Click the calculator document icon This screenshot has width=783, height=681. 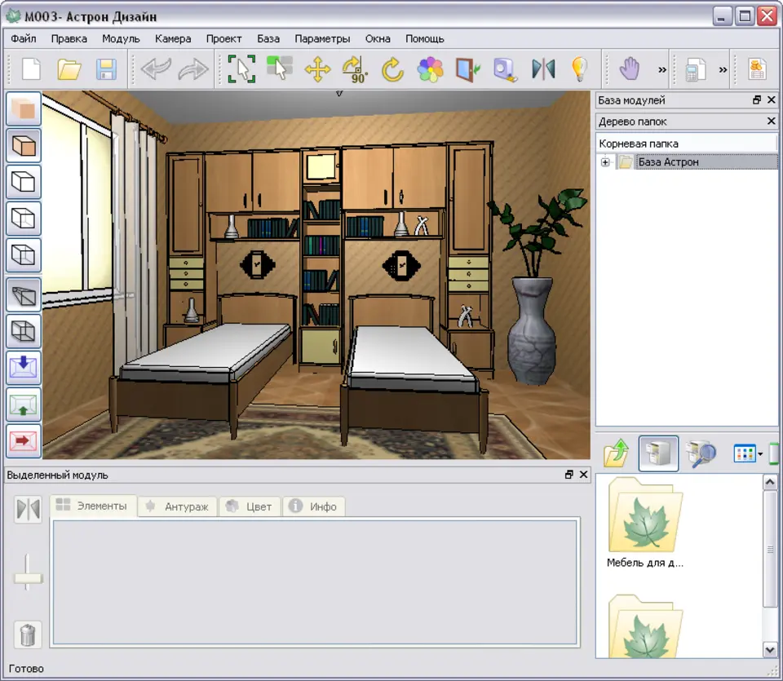(695, 69)
